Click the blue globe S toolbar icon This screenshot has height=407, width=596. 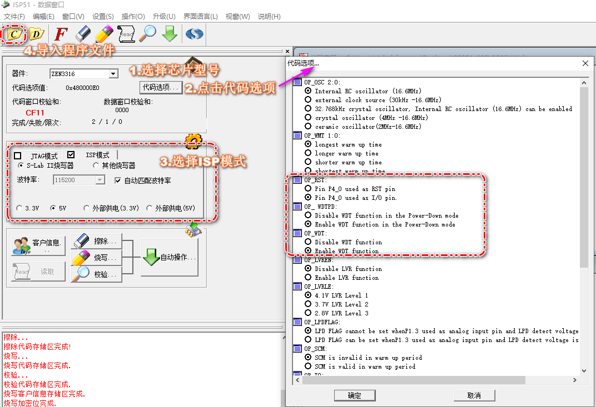coord(194,34)
